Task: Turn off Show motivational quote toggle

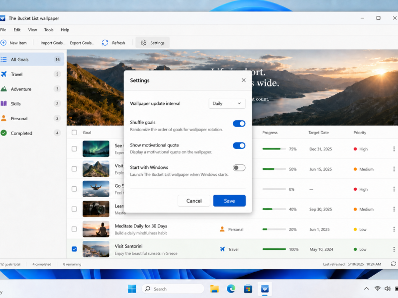Action: (x=239, y=146)
